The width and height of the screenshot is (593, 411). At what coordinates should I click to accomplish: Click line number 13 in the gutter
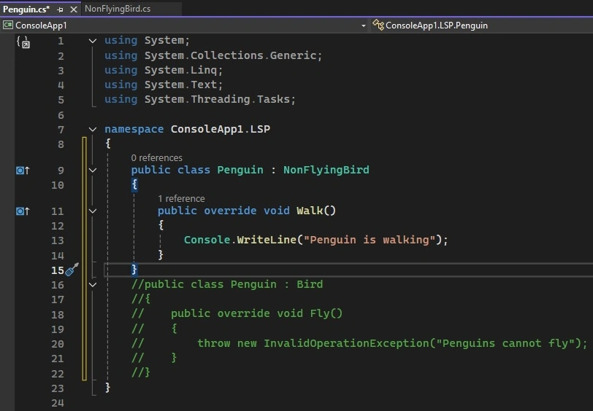pos(58,240)
